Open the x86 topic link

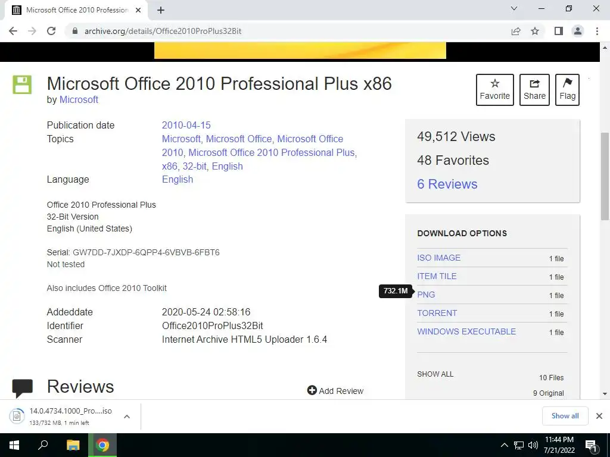tap(170, 167)
